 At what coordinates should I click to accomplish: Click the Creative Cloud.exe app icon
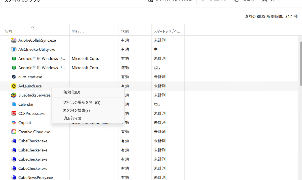(x=14, y=132)
